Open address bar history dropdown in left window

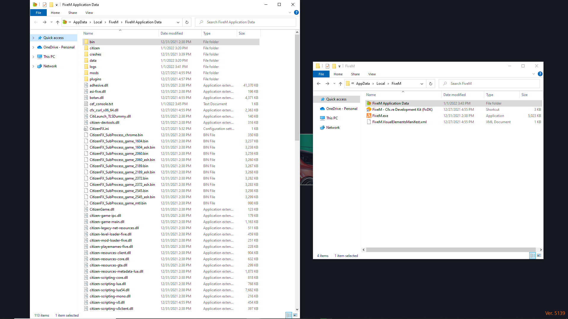tap(178, 22)
